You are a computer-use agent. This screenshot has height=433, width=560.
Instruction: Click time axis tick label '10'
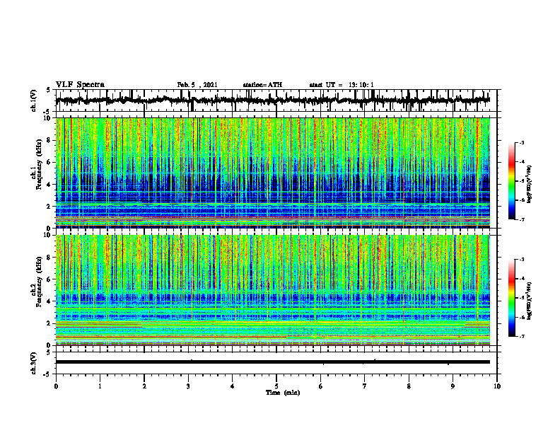coord(497,386)
